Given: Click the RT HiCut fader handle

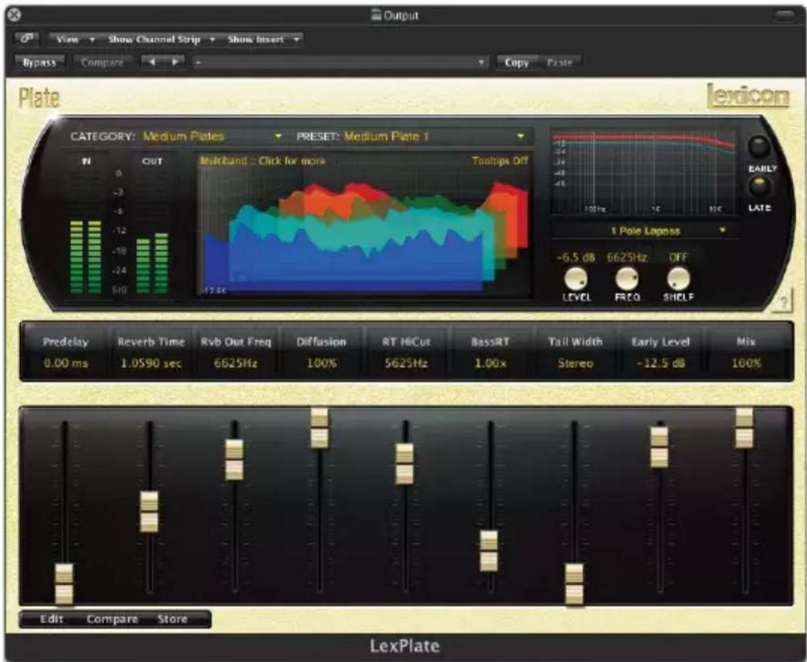Looking at the screenshot, I should click(x=405, y=464).
